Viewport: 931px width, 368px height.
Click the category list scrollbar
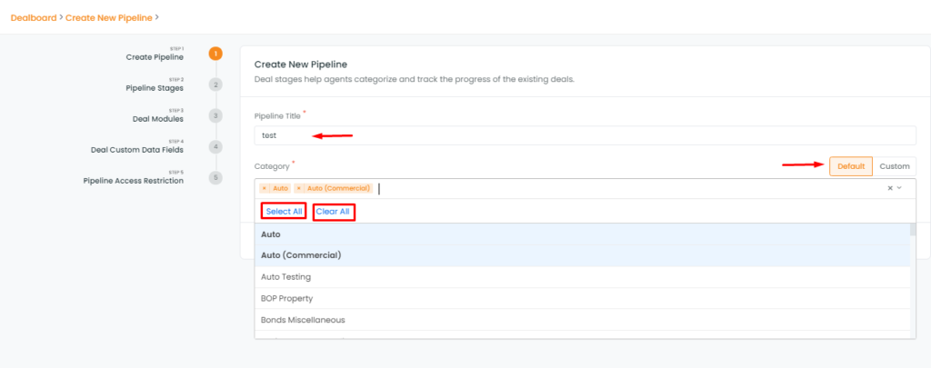click(x=911, y=273)
